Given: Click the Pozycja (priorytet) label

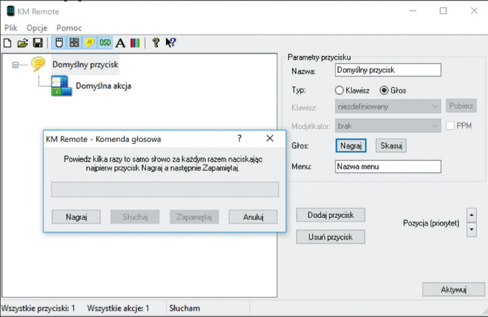Looking at the screenshot, I should point(431,223).
